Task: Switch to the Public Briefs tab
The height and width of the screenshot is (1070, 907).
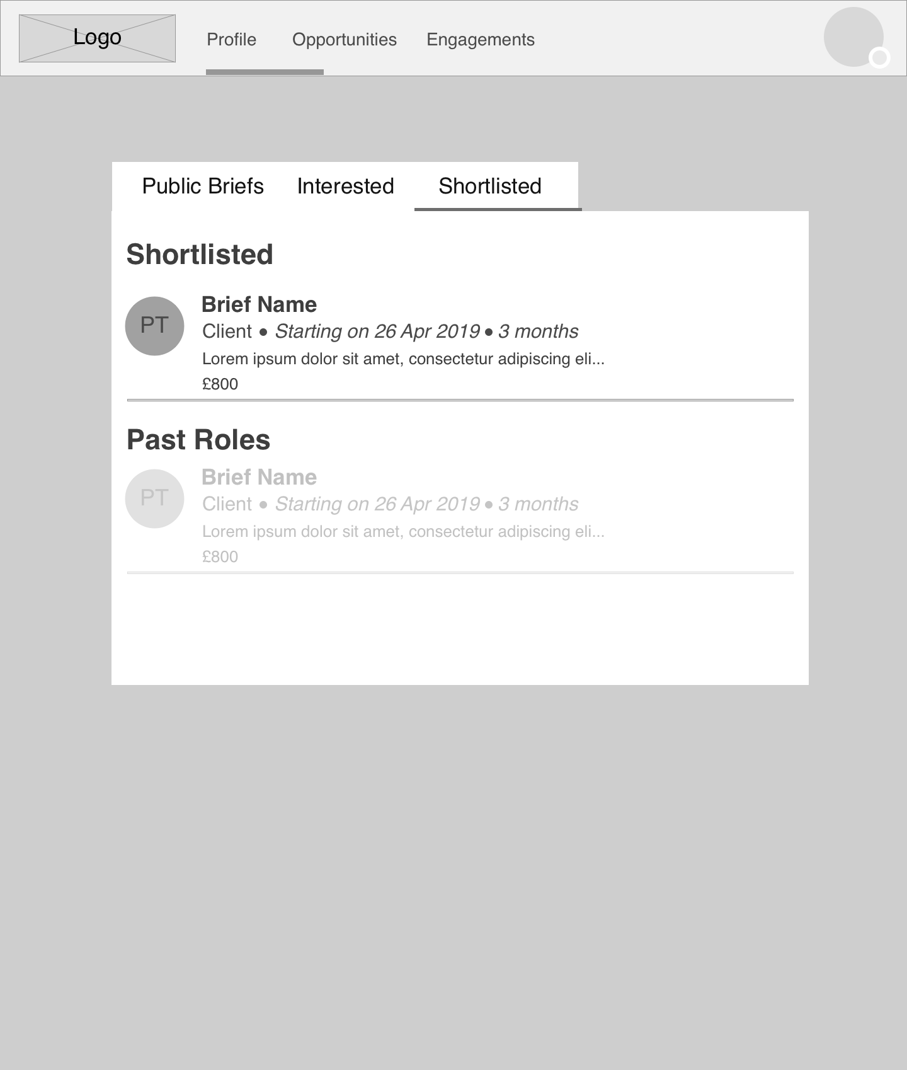Action: pos(203,186)
